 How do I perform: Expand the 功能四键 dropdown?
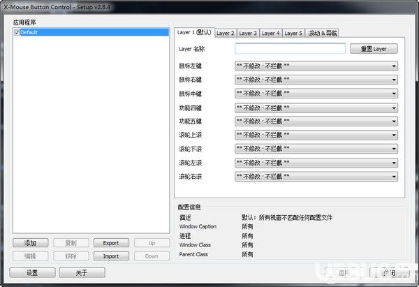pos(316,108)
